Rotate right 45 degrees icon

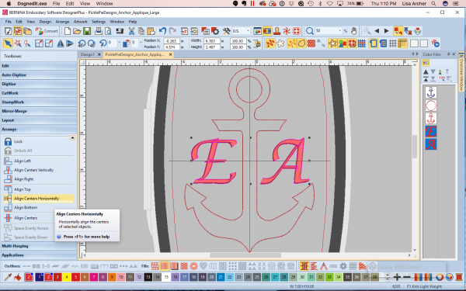click(x=92, y=43)
